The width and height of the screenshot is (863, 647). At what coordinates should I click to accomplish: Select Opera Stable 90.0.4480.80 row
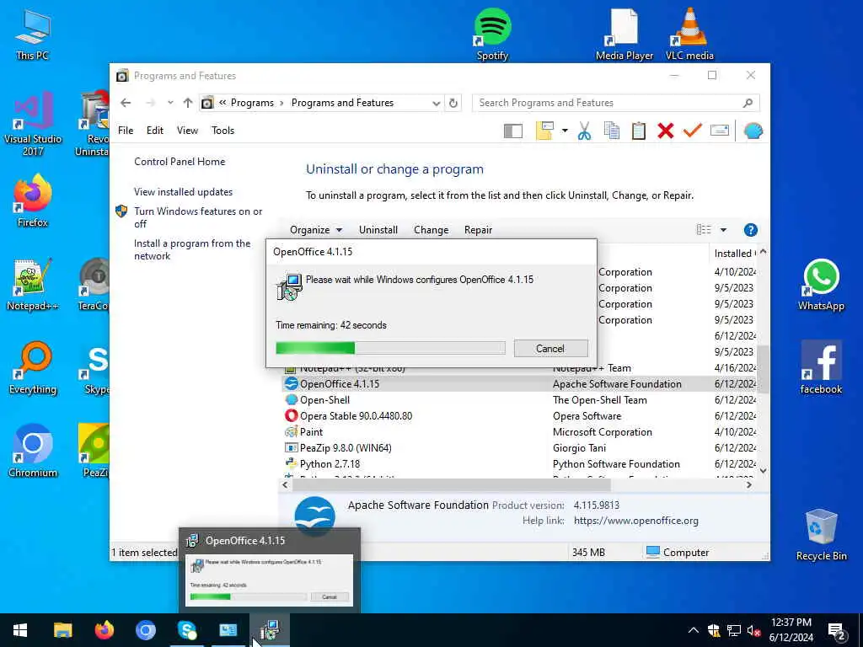coord(519,416)
